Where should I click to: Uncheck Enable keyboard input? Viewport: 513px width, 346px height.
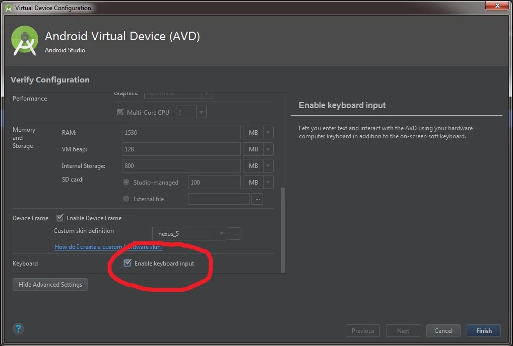point(127,263)
